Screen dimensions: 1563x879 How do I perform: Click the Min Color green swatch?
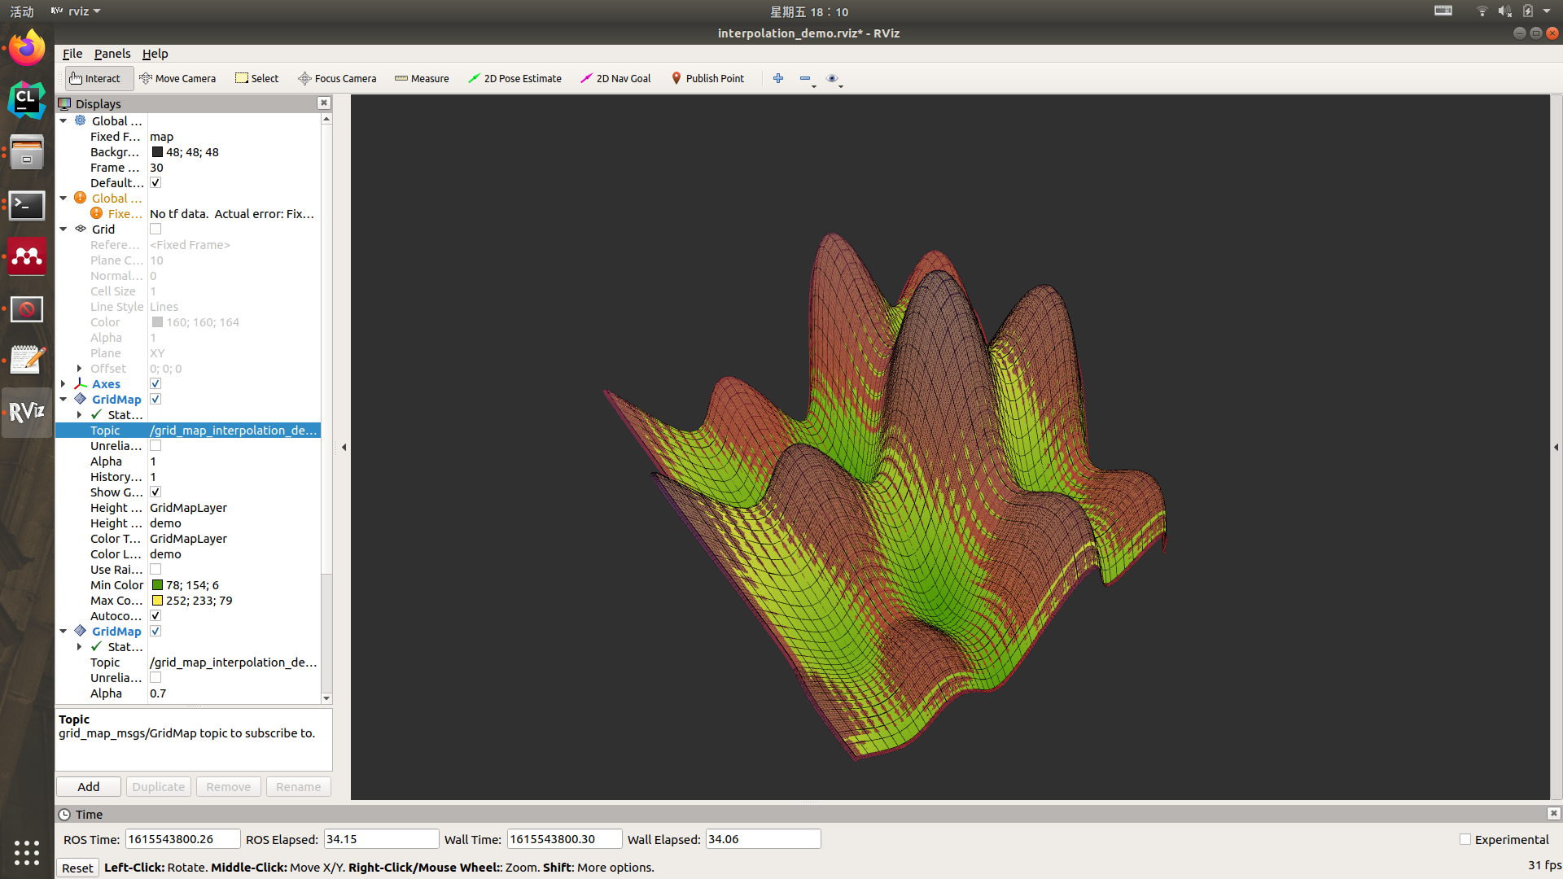tap(157, 585)
